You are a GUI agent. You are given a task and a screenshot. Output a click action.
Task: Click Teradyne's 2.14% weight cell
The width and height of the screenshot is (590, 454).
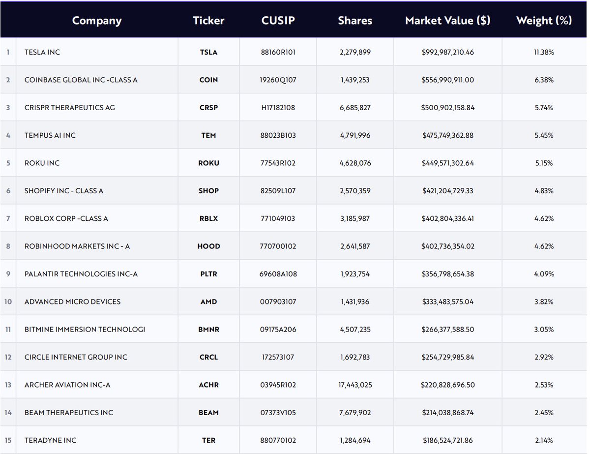(x=544, y=440)
